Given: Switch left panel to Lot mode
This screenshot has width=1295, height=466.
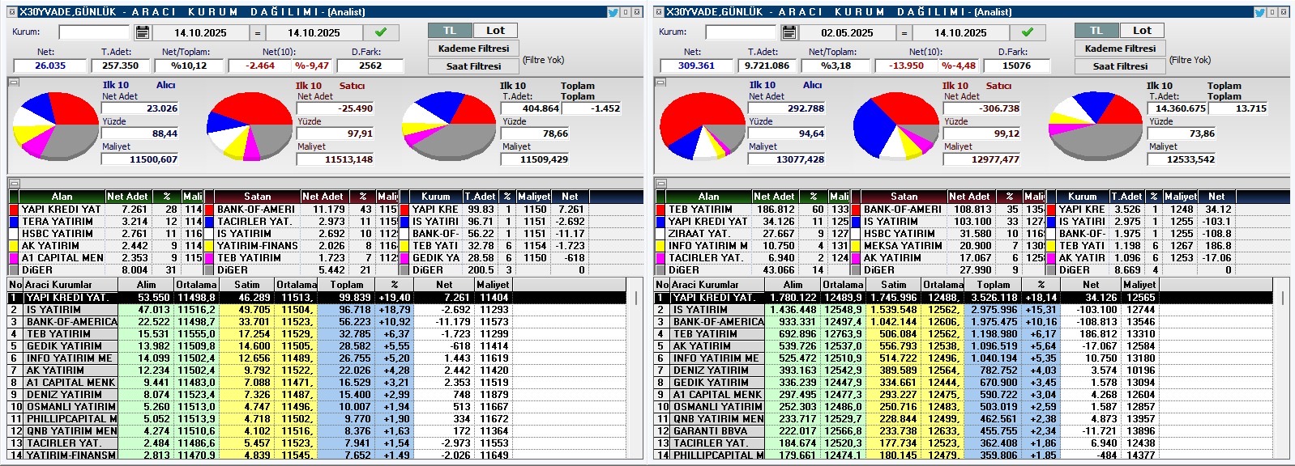Looking at the screenshot, I should click(x=495, y=31).
